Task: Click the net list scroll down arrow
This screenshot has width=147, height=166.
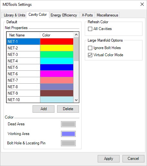Action: (x=76, y=100)
